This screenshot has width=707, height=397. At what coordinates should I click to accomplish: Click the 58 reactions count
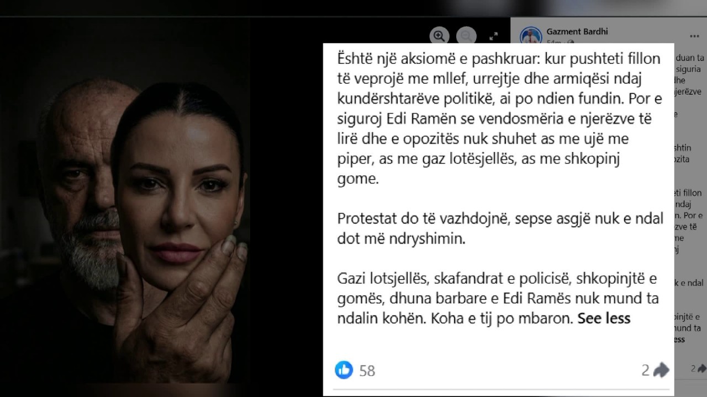coord(367,371)
